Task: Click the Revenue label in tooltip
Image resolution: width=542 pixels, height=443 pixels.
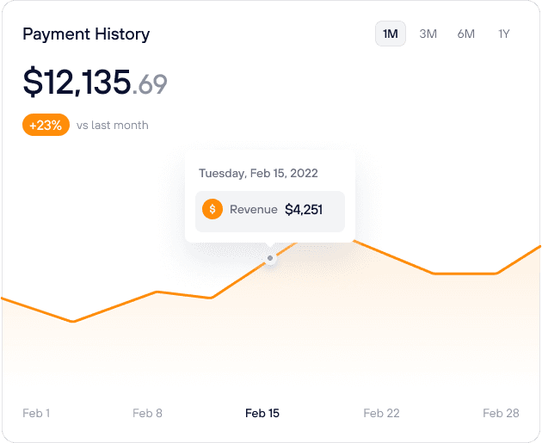Action: 254,209
